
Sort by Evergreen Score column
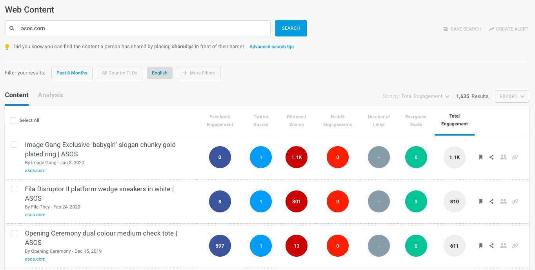click(416, 121)
